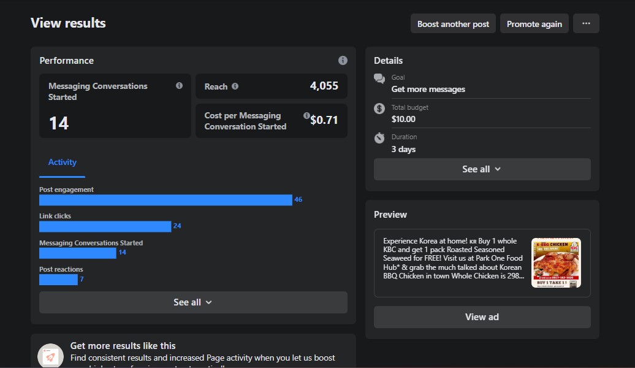Screen dimensions: 635x368
Task: Click the Post engagement bar
Action: tap(165, 200)
